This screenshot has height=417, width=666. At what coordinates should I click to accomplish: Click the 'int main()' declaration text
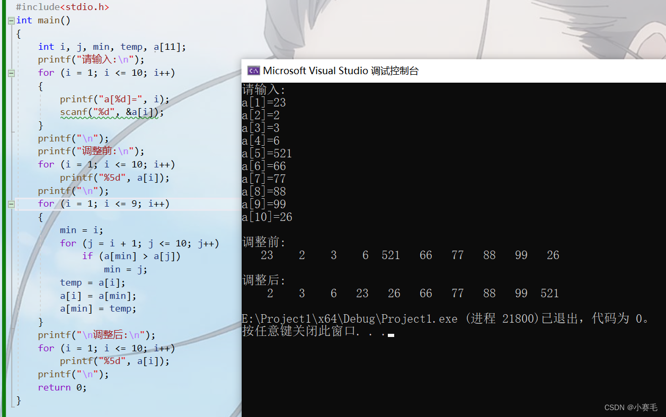(43, 21)
